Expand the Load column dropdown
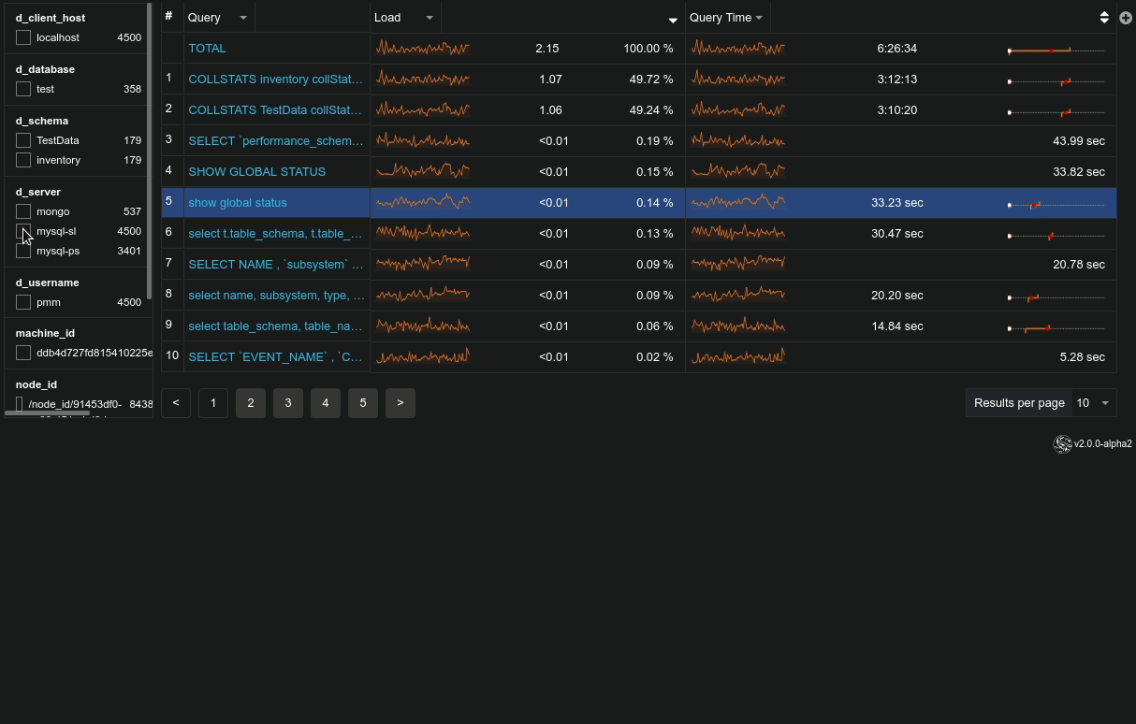1136x724 pixels. (x=430, y=18)
